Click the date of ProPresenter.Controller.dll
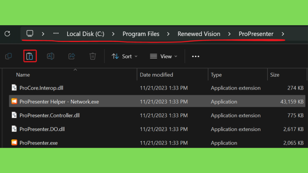Viewport: 308px width, 173px height. [x=164, y=115]
